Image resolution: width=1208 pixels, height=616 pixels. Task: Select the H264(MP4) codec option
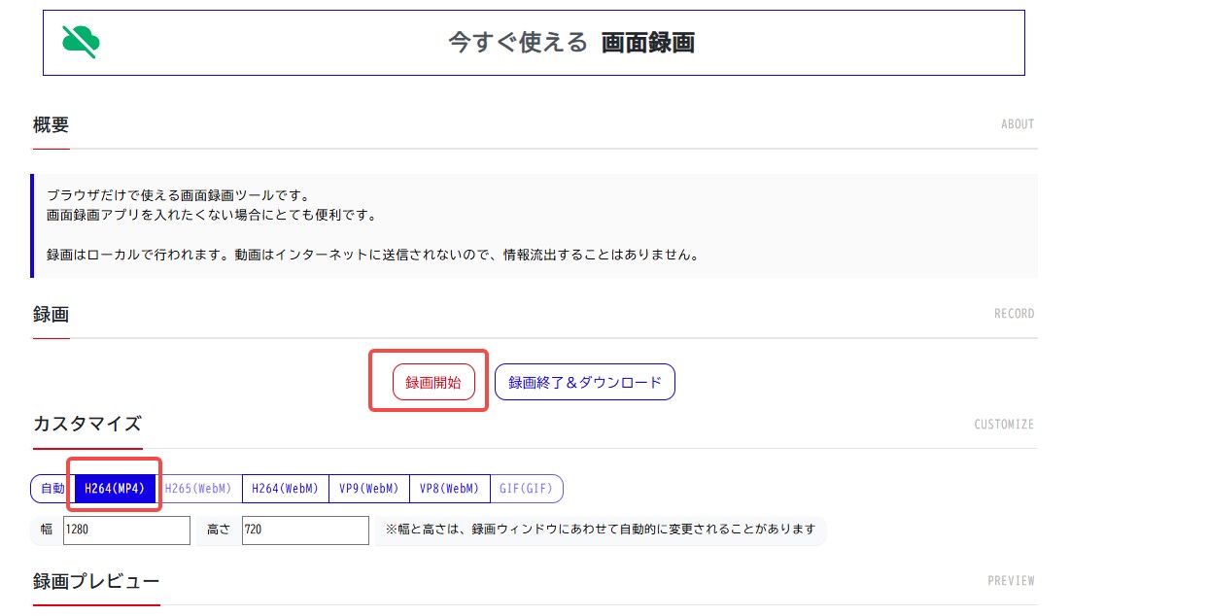pyautogui.click(x=116, y=488)
